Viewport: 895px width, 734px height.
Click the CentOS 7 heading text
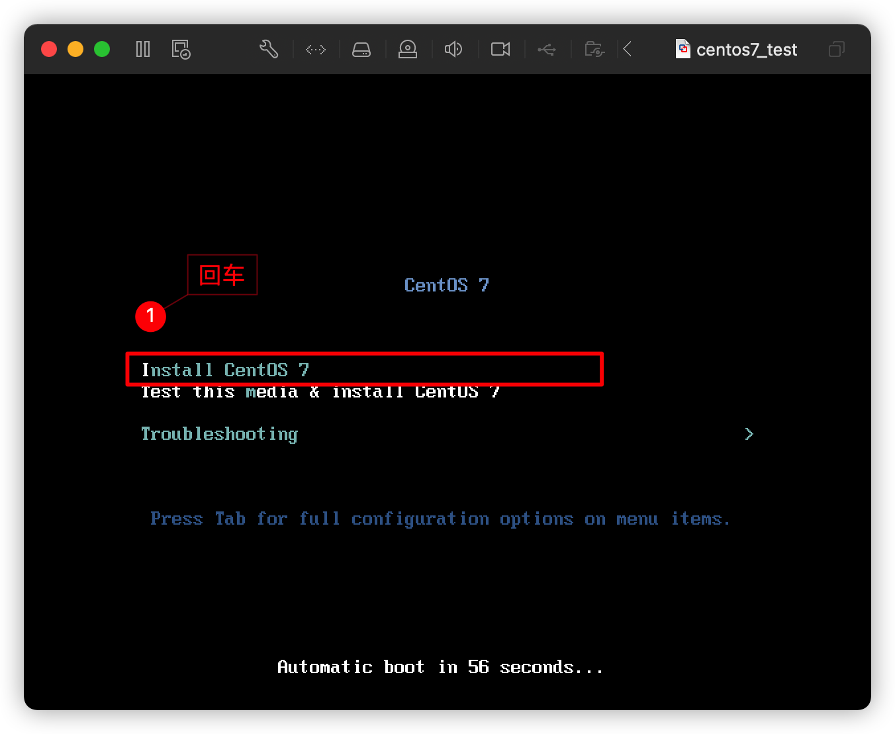tap(447, 285)
